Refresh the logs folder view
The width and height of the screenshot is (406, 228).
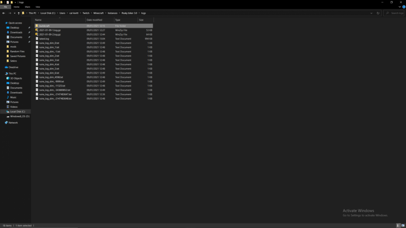pyautogui.click(x=378, y=13)
